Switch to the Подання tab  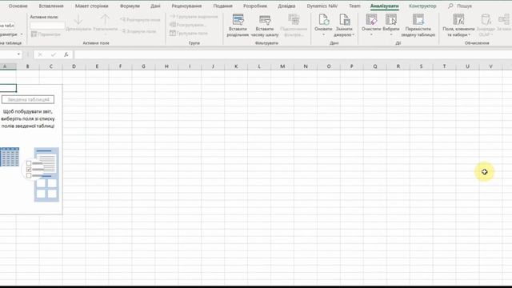pos(222,6)
